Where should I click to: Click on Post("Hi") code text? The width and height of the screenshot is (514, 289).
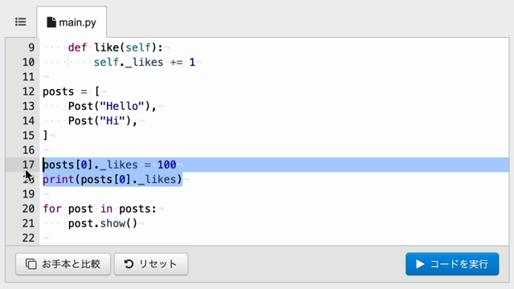coord(103,121)
